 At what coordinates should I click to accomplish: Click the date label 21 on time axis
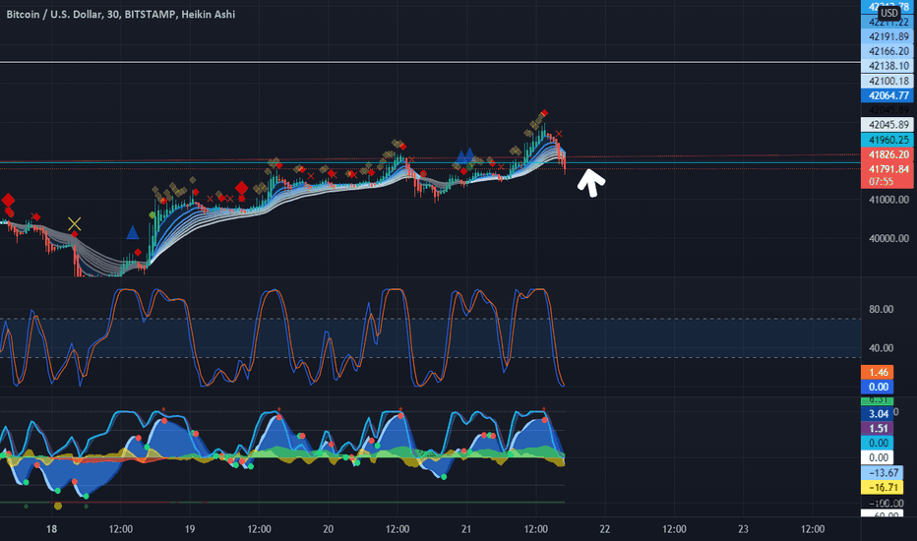(x=466, y=529)
